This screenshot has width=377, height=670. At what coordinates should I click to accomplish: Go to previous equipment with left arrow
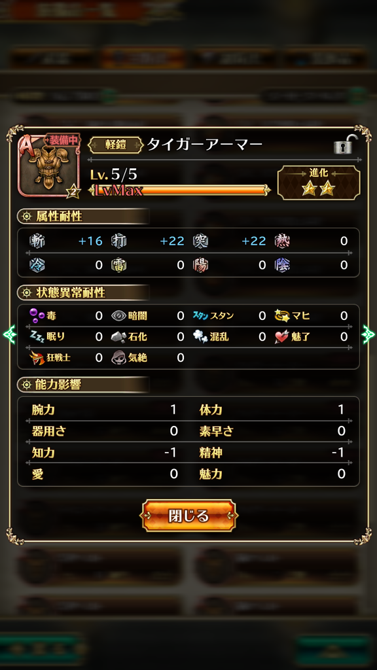(x=9, y=334)
